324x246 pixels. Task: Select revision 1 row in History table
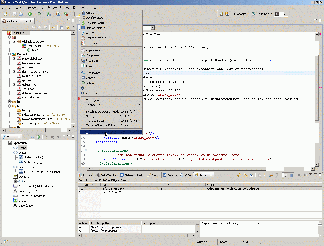point(127,192)
